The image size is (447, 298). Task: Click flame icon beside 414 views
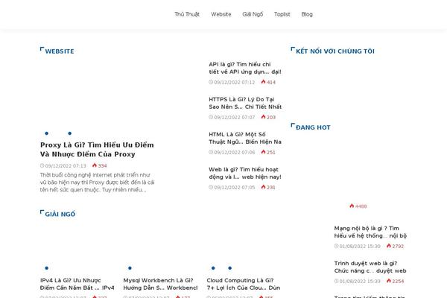tap(264, 82)
